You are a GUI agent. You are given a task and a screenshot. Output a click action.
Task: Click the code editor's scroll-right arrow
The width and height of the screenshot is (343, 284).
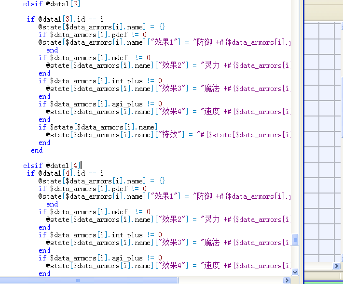point(287,280)
